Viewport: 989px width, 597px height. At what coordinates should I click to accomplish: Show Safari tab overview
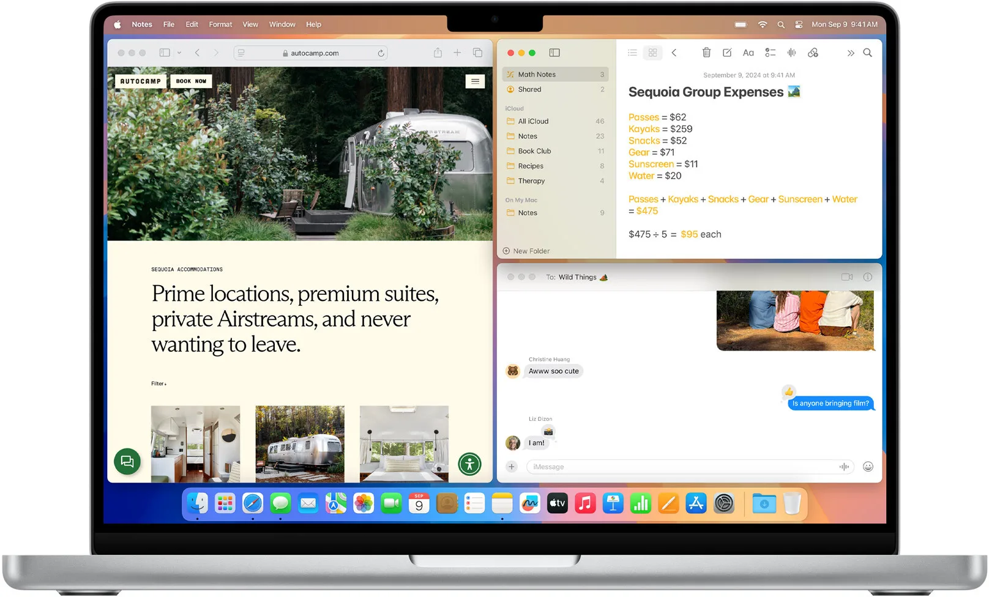coord(477,53)
